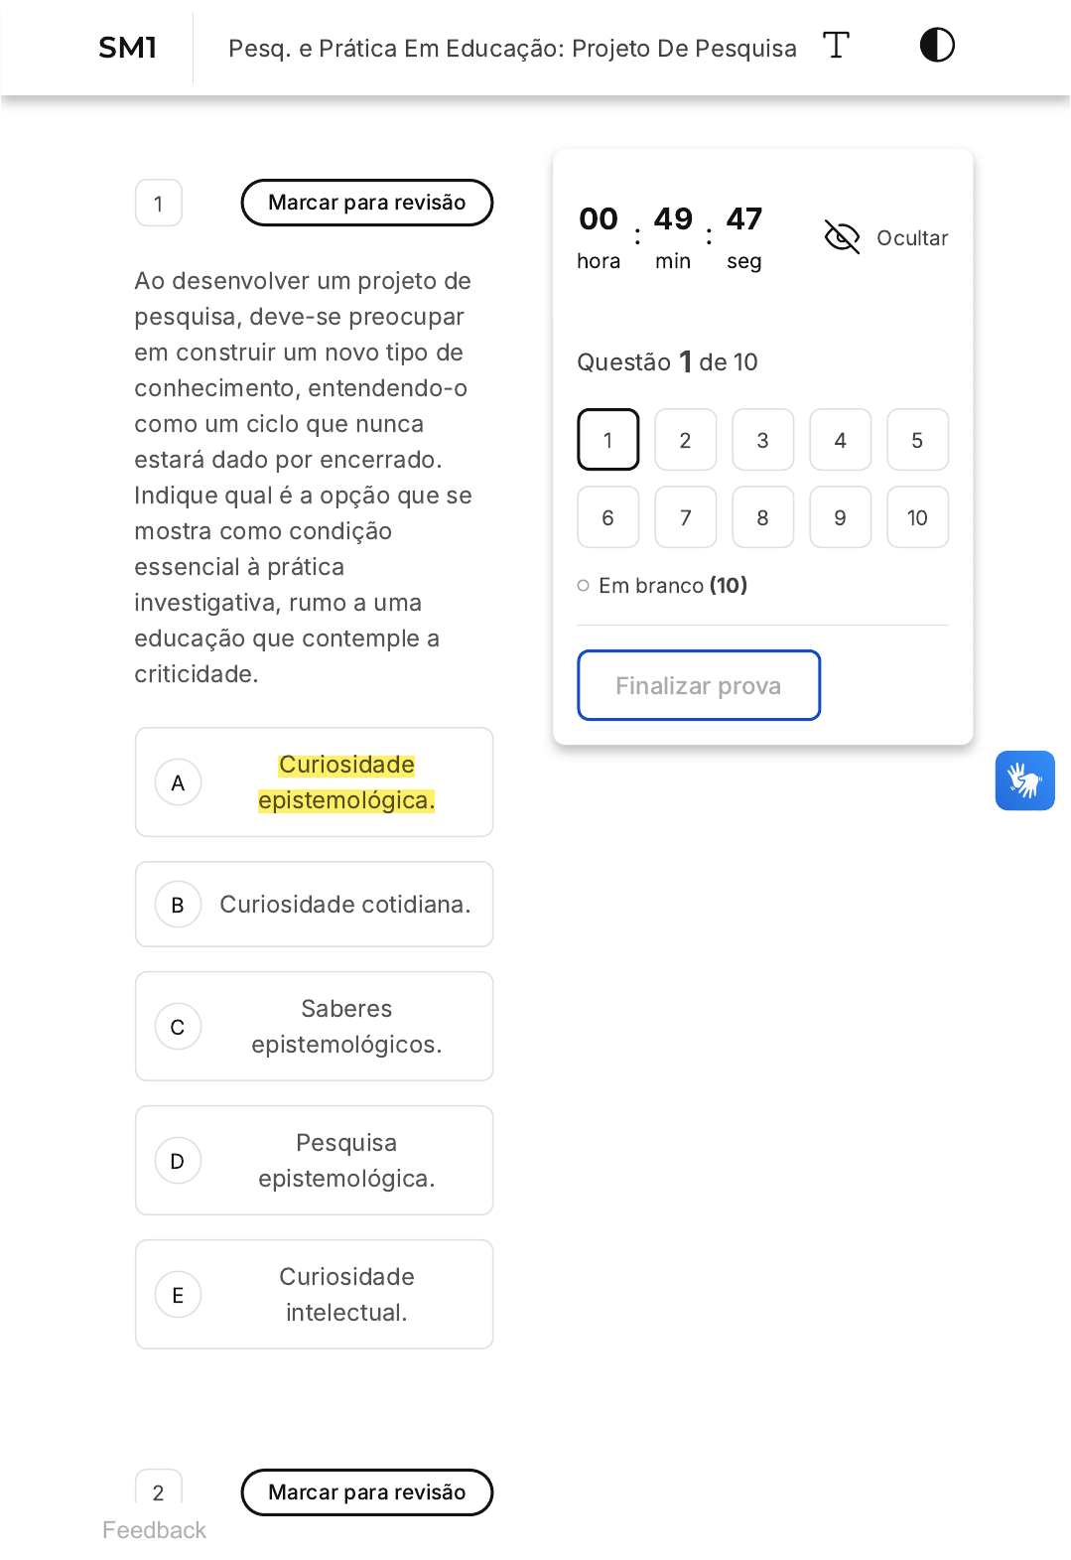Jump to question 5 in navigator
The image size is (1071, 1560).
click(x=918, y=440)
